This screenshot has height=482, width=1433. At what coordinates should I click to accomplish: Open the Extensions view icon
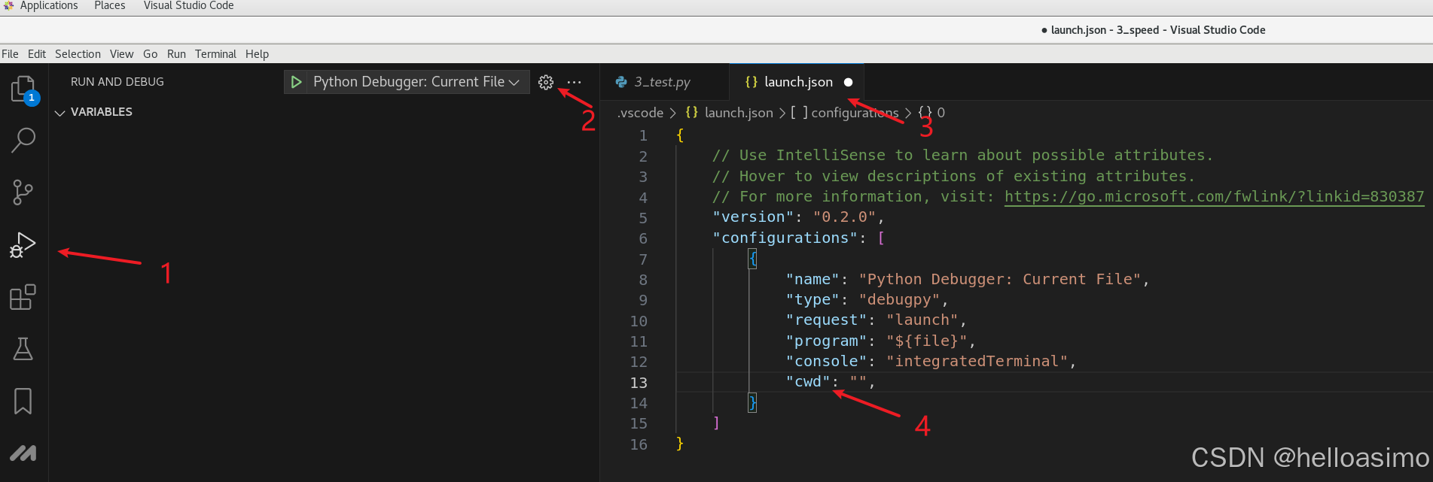(x=23, y=297)
